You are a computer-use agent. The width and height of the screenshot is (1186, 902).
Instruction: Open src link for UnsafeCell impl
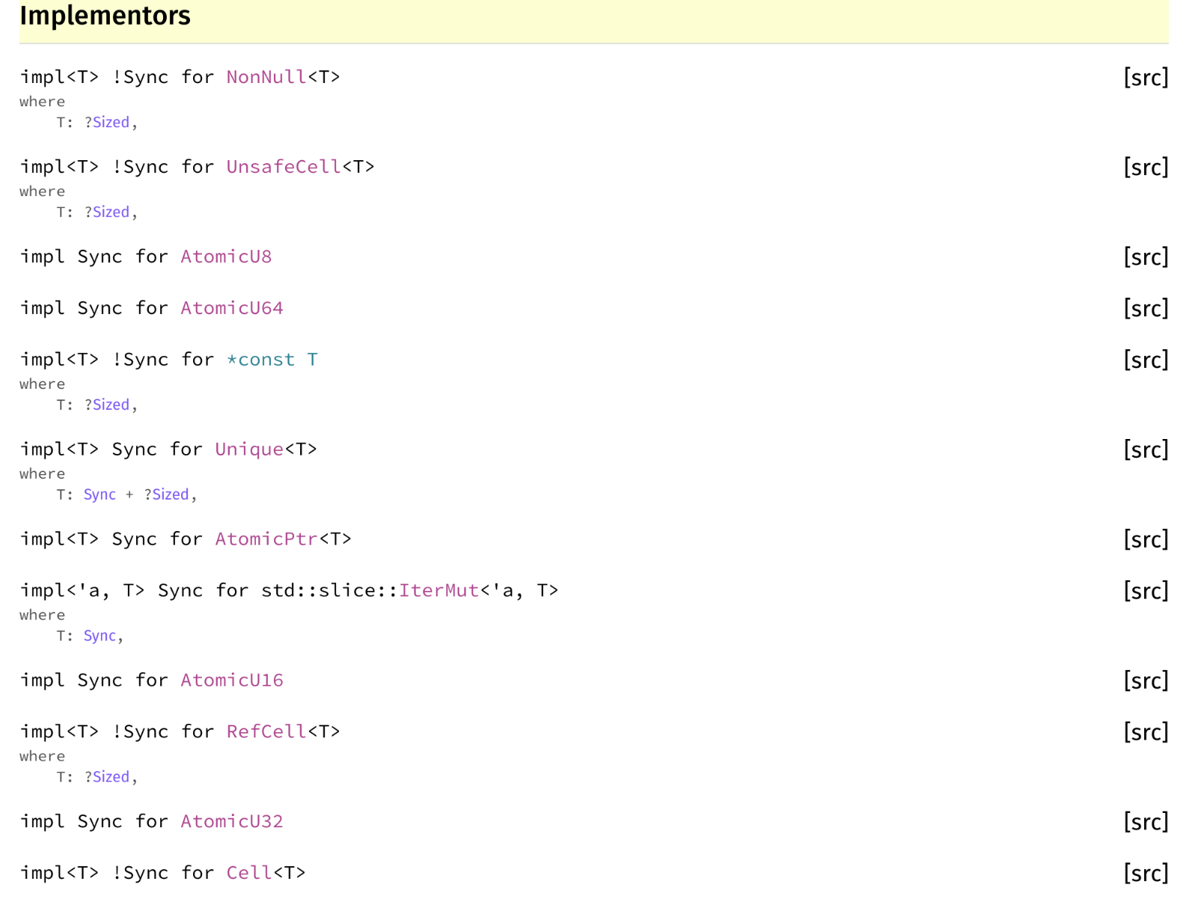coord(1146,168)
